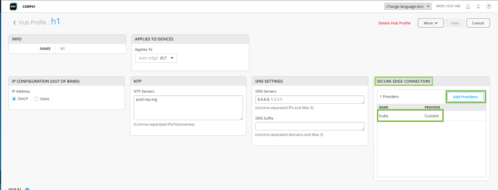Click the Save button
This screenshot has width=498, height=190.
(455, 23)
